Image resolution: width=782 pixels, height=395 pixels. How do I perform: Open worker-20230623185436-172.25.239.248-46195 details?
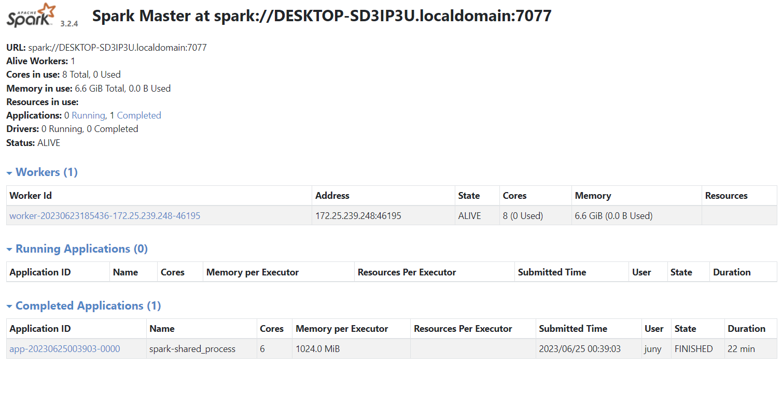point(105,216)
